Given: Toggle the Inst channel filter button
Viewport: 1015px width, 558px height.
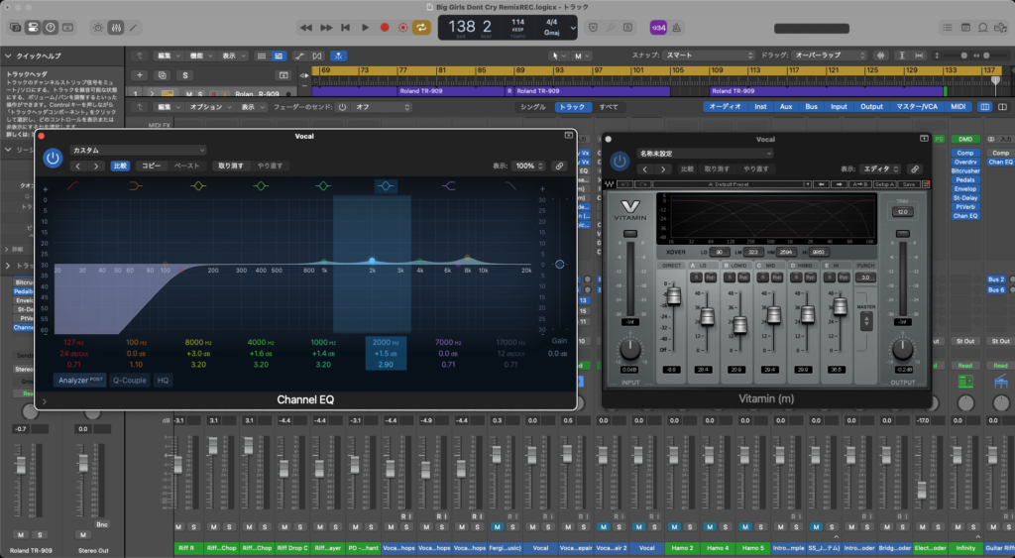Looking at the screenshot, I should [760, 107].
